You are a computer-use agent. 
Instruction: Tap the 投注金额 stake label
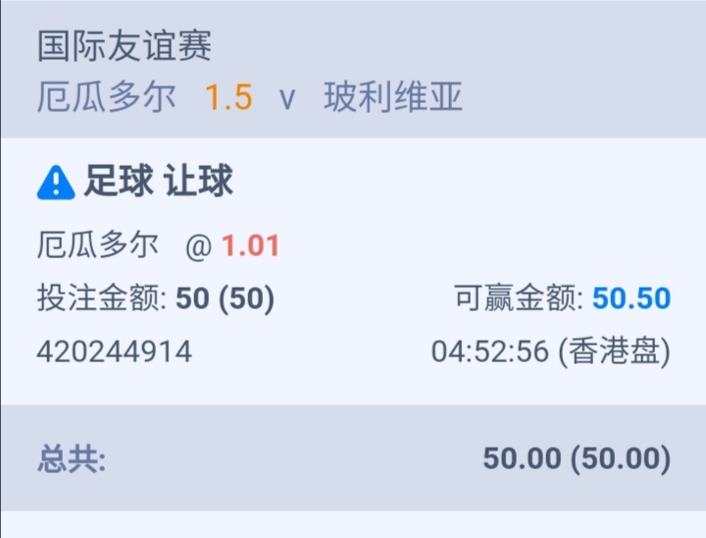tap(102, 298)
